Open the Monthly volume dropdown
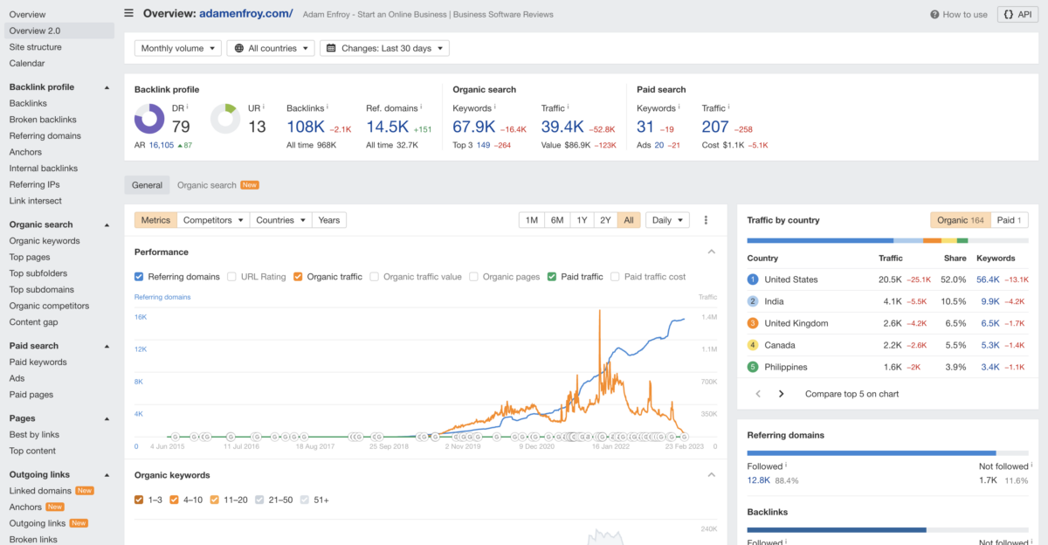The height and width of the screenshot is (545, 1048). tap(177, 48)
